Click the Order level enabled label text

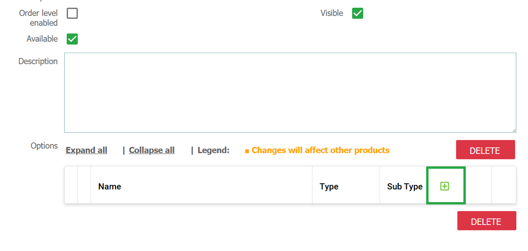(38, 18)
